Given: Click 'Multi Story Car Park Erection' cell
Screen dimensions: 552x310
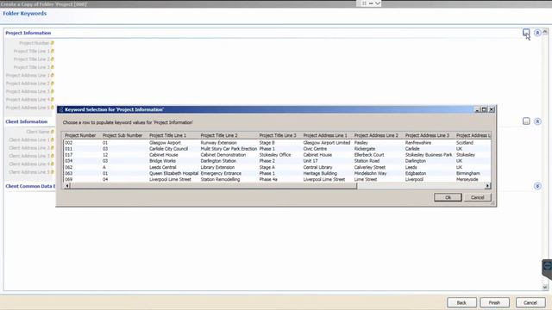Looking at the screenshot, I should 229,149.
